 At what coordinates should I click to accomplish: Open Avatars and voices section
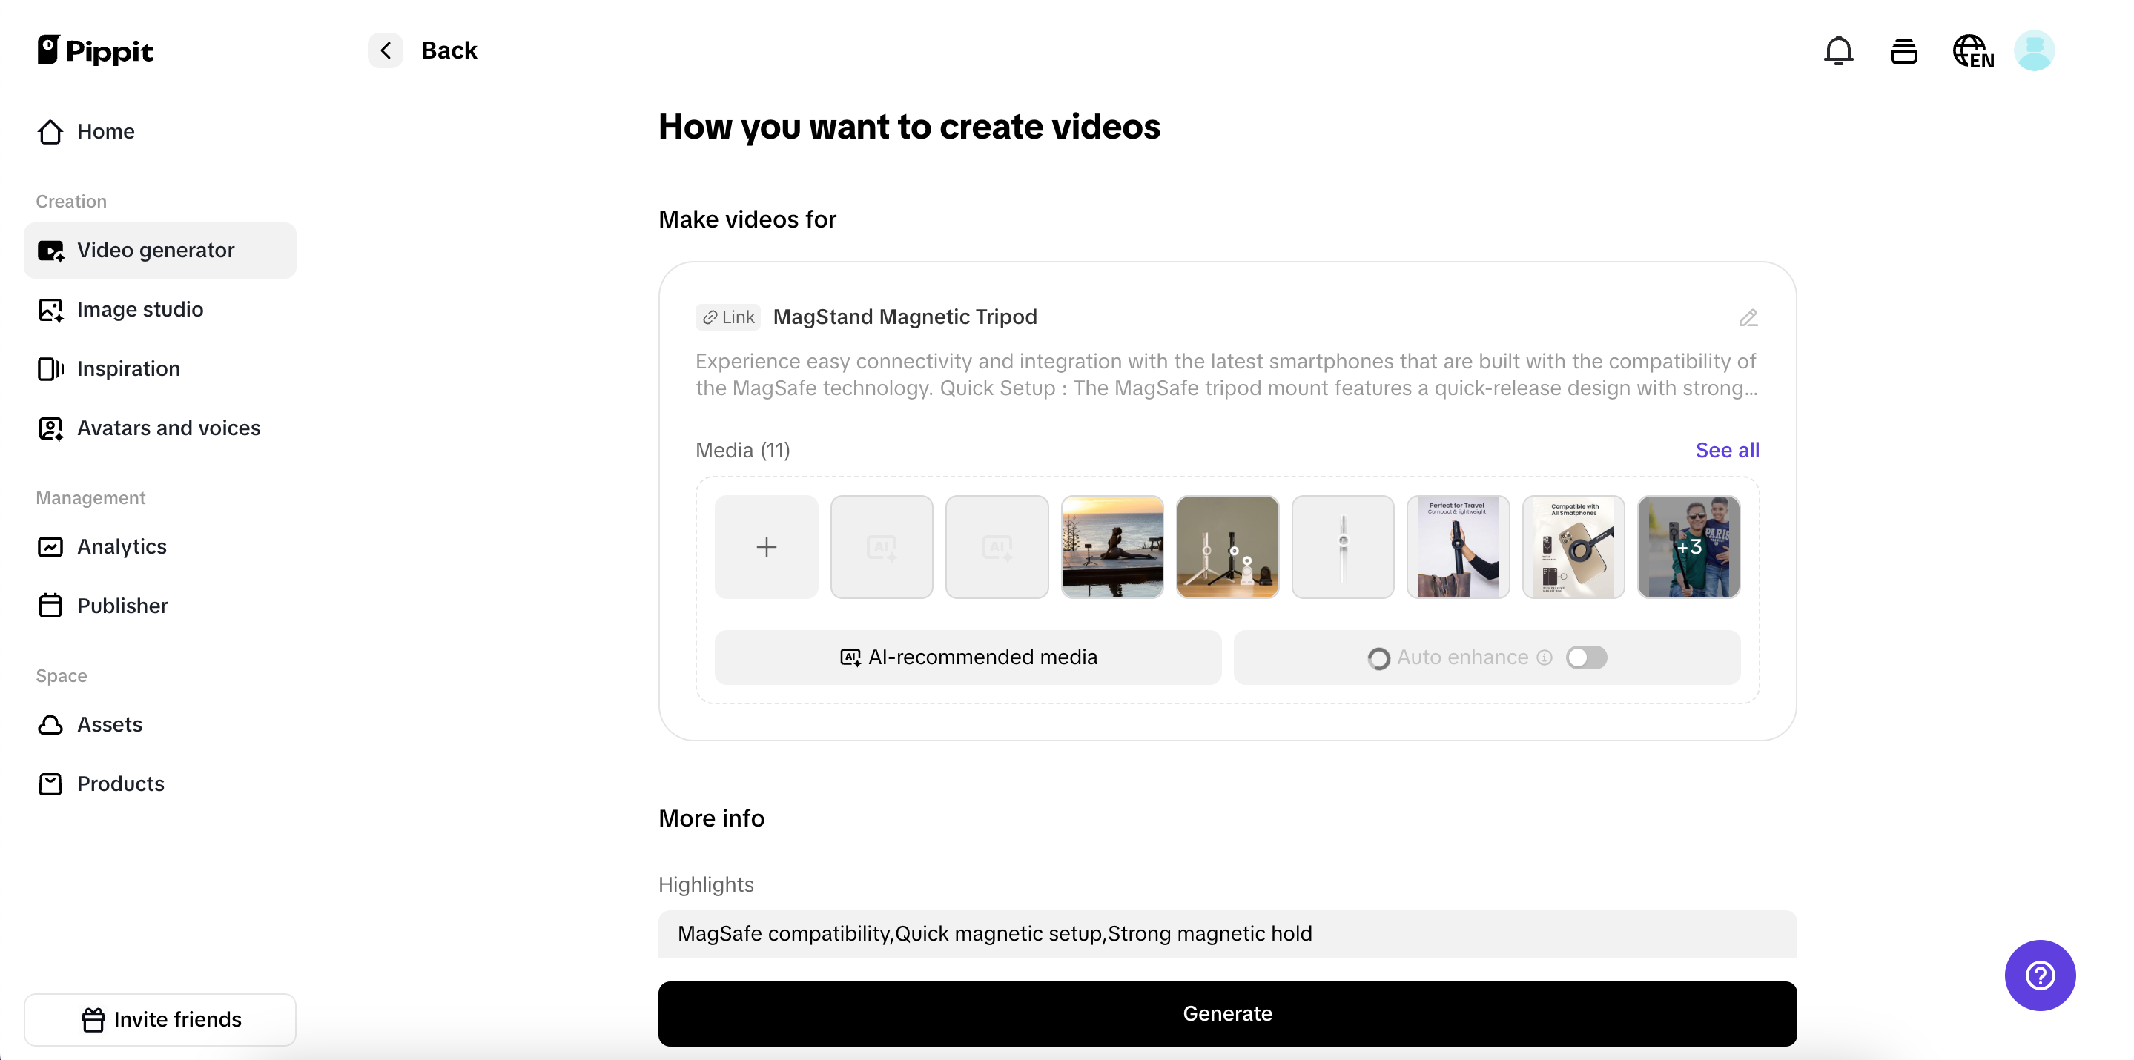click(160, 428)
